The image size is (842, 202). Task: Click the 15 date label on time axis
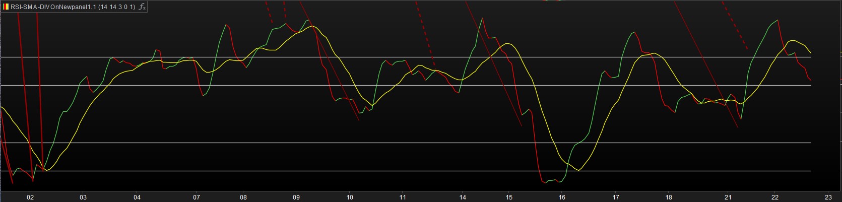tap(509, 197)
